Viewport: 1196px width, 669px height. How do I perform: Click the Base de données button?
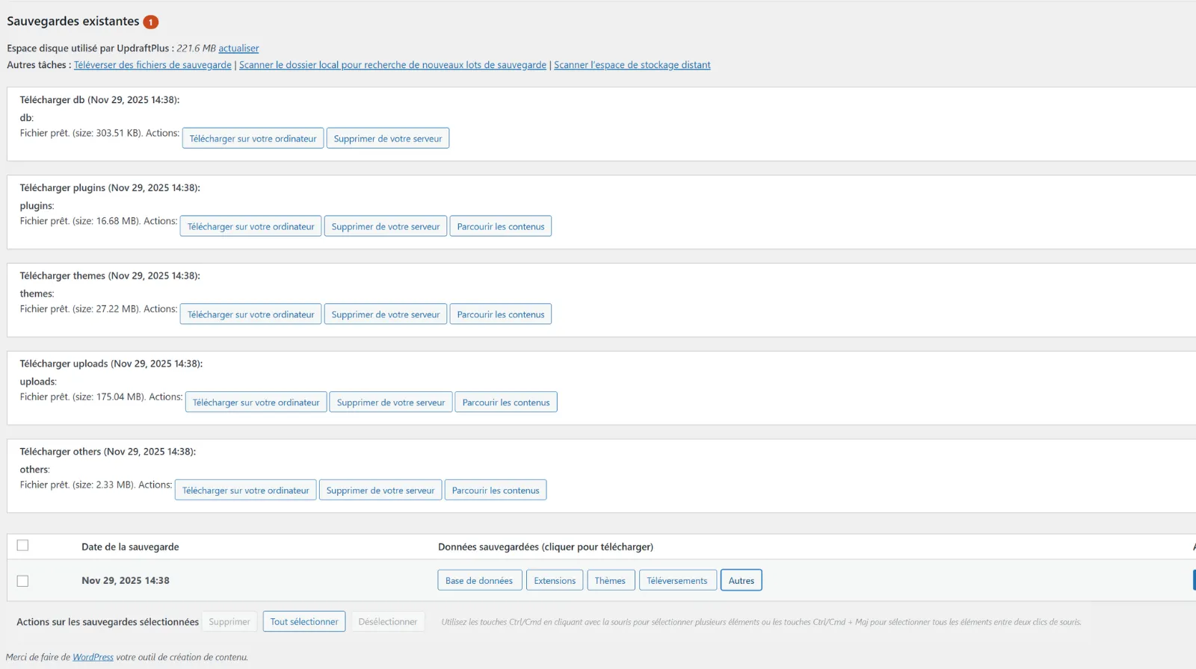[479, 581]
